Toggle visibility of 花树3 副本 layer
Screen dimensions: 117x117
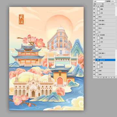click(94, 20)
